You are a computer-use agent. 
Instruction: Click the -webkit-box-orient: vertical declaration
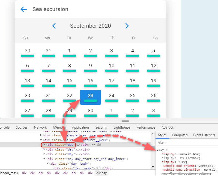pos(188,166)
